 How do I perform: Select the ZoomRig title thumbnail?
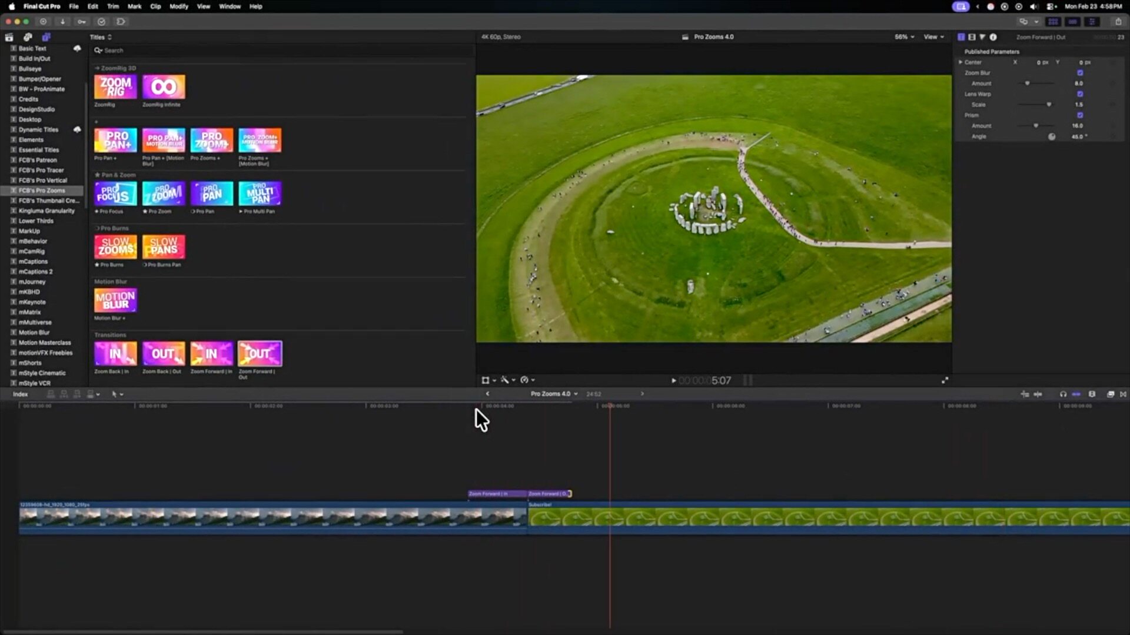tap(115, 87)
